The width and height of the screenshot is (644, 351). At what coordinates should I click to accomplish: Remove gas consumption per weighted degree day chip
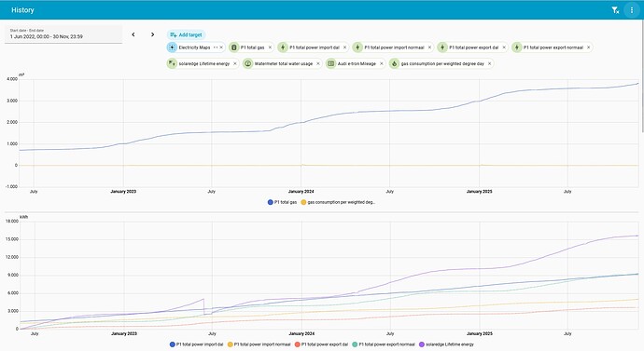(x=490, y=64)
